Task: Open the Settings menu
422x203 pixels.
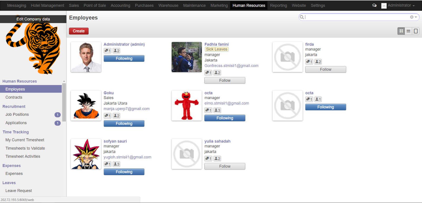Action: (x=318, y=5)
